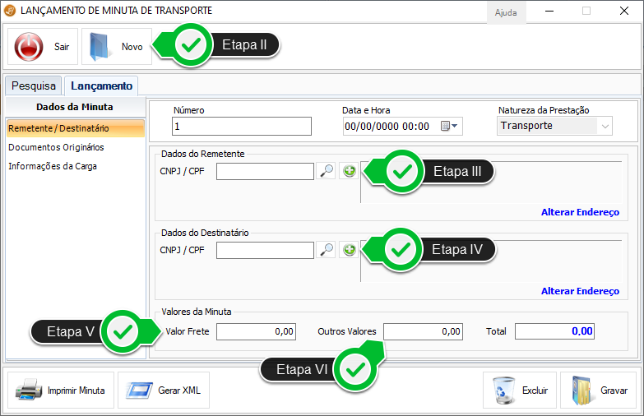Viewport: 644px width, 416px height.
Task: Click the Novo document button
Action: click(x=117, y=47)
